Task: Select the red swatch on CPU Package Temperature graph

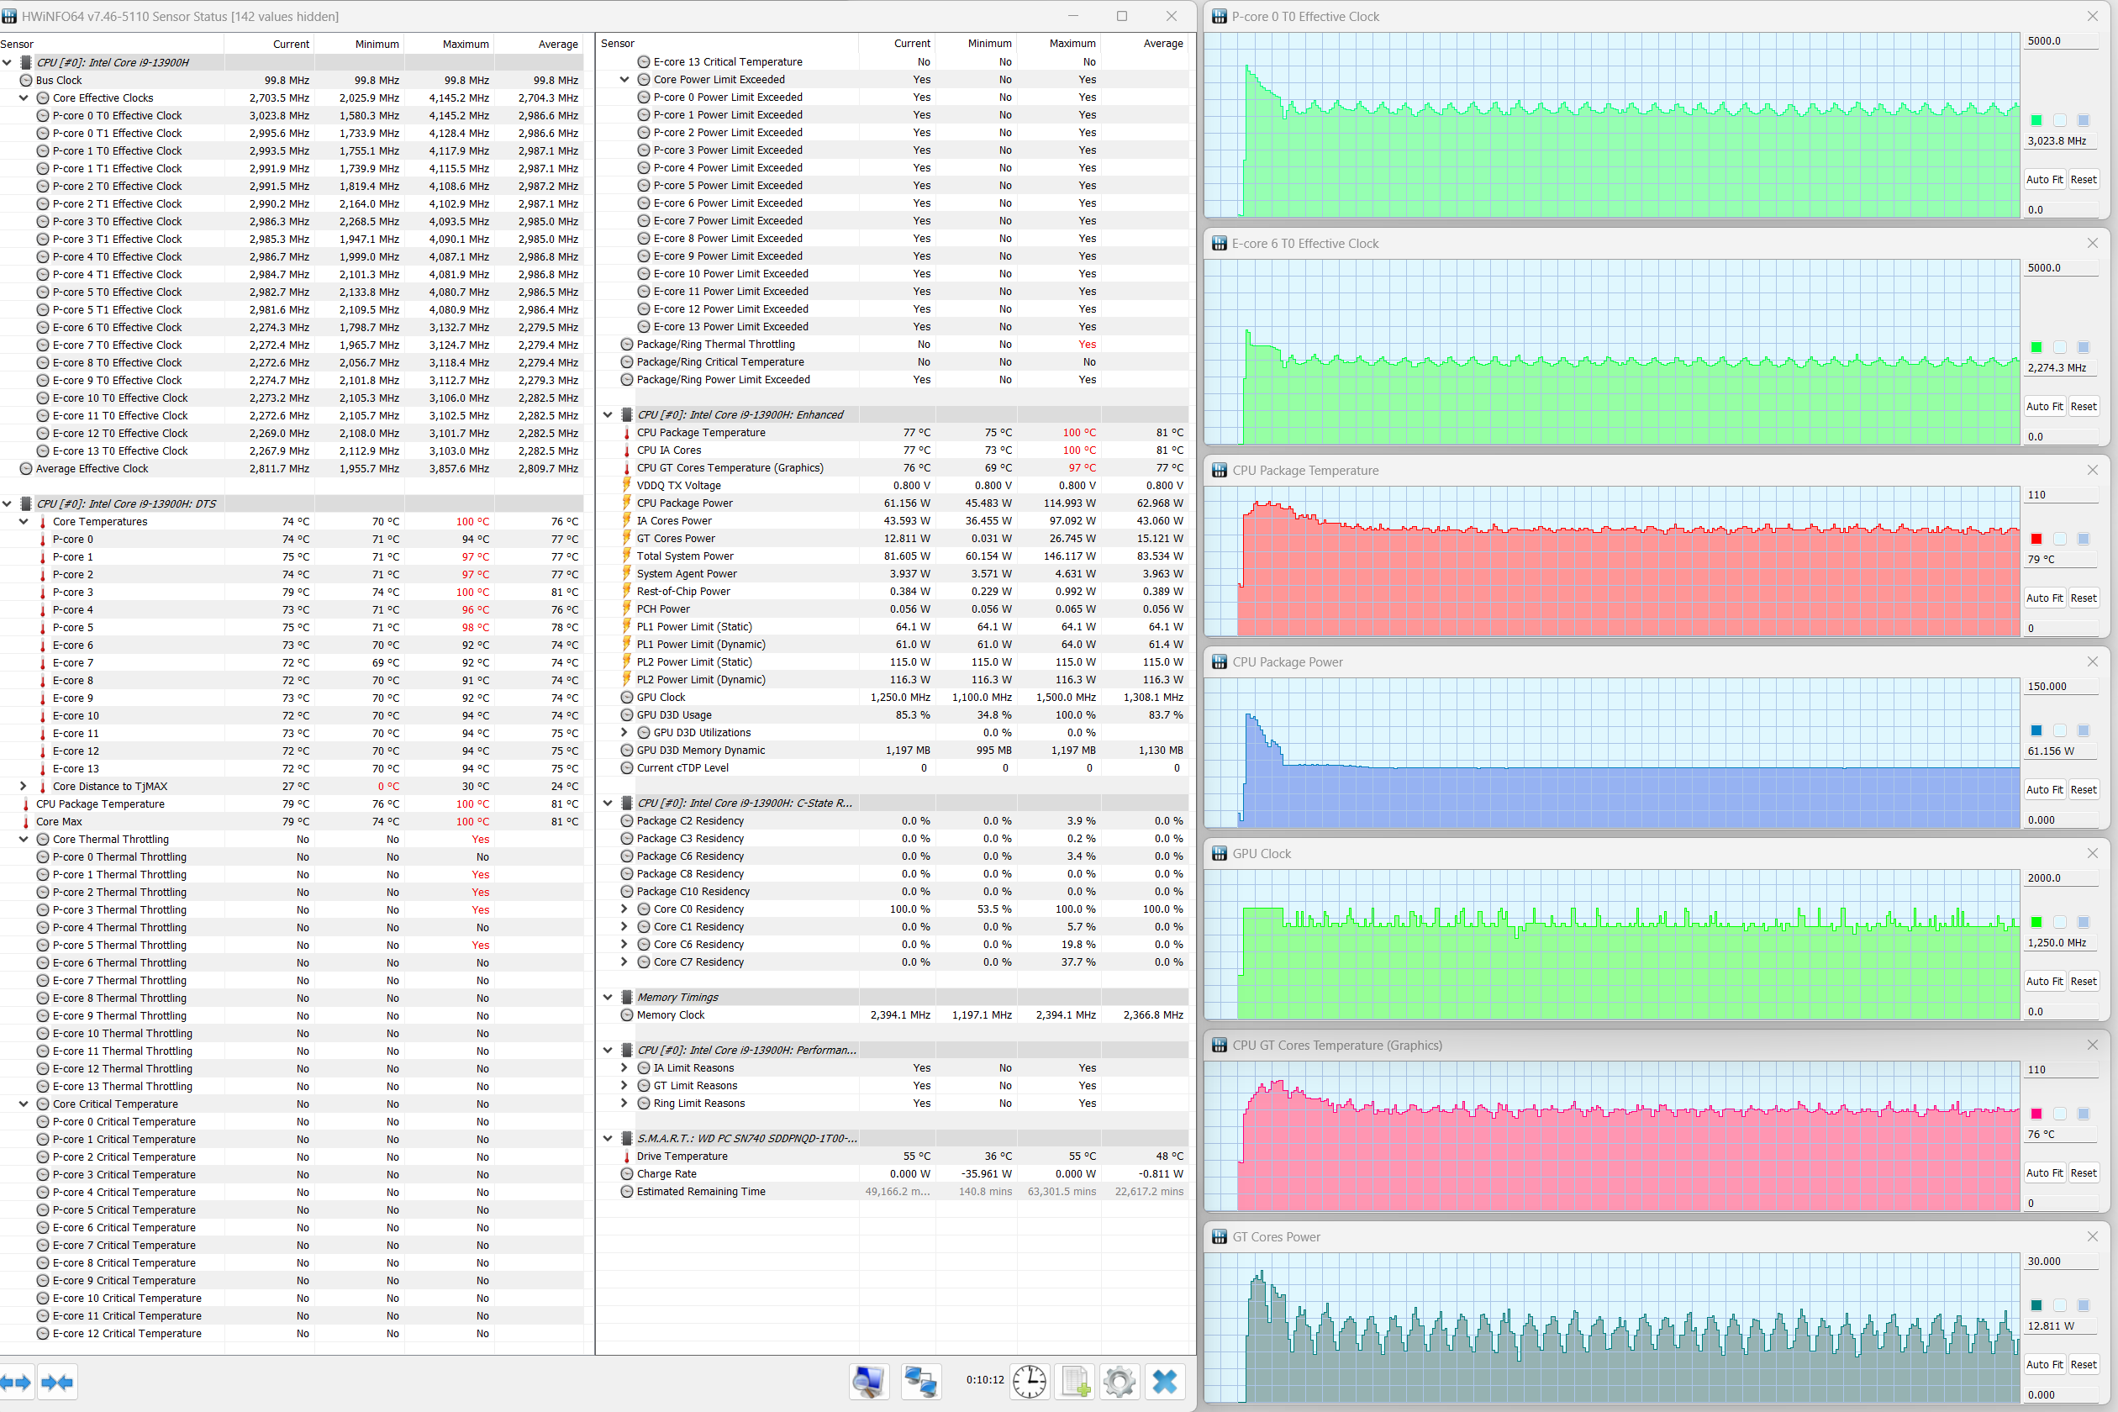Action: pyautogui.click(x=2036, y=539)
